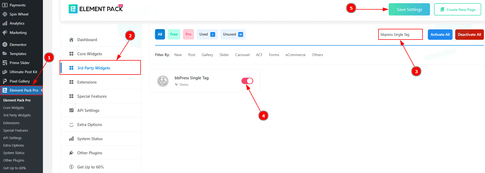Screen dimensions: 485x173
Task: Filter widgets by Forms
Action: click(x=274, y=55)
